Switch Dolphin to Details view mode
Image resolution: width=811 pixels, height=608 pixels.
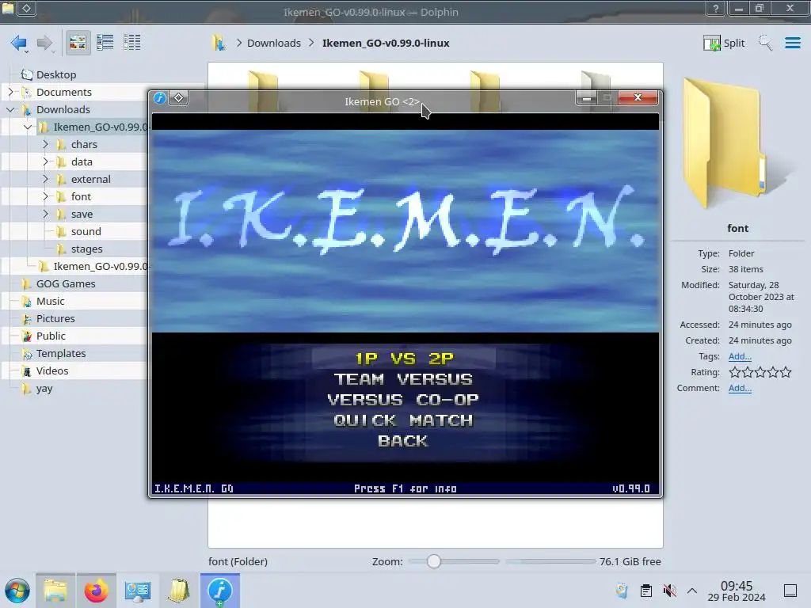tap(132, 43)
